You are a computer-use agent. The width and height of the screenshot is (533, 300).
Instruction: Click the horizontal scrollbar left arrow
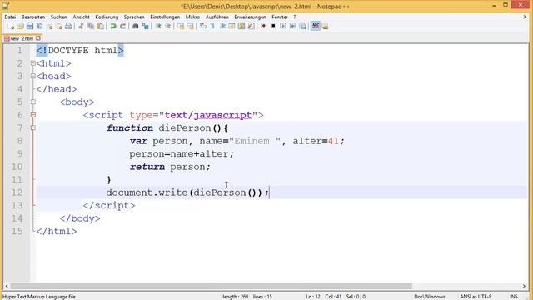coord(7,286)
